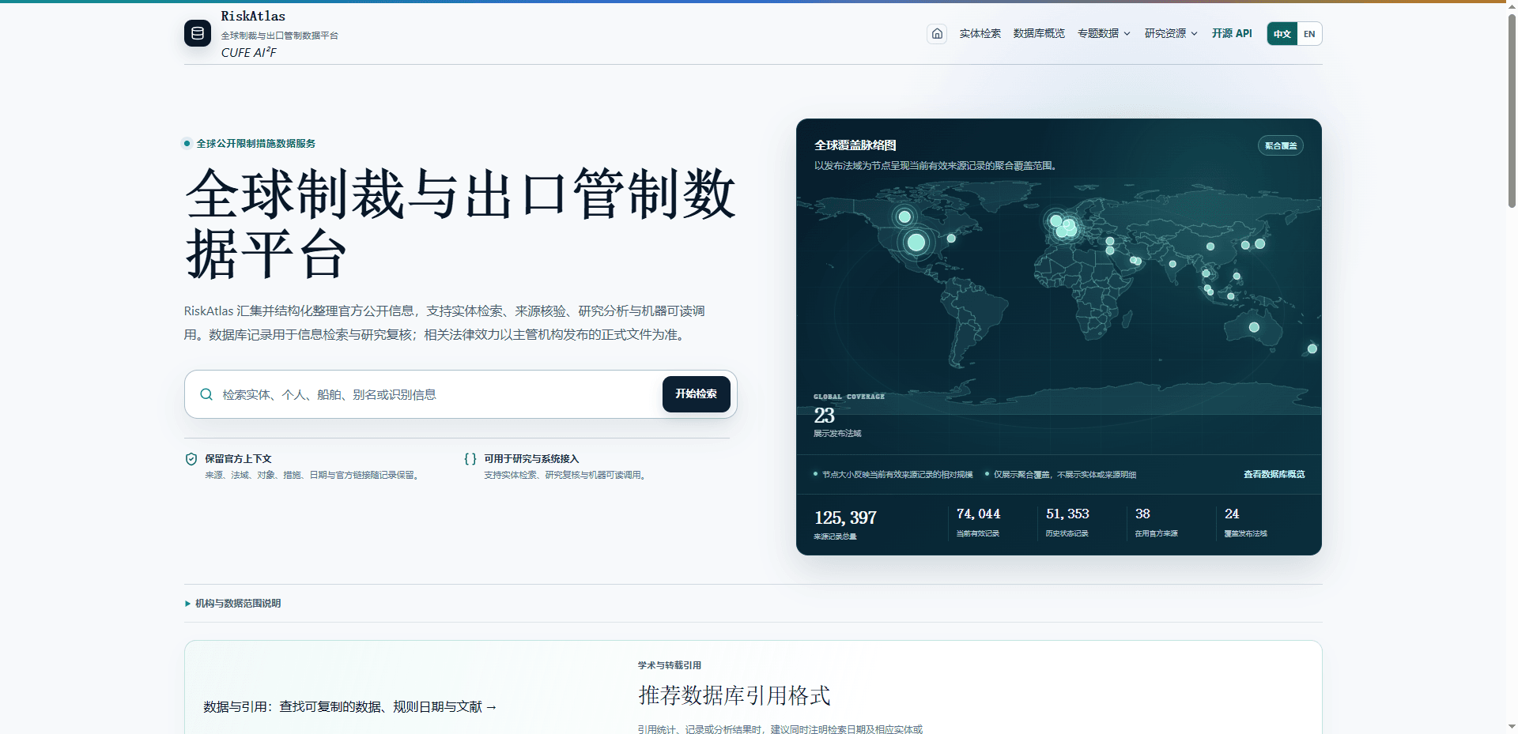Open the 开源 API link

[1232, 33]
